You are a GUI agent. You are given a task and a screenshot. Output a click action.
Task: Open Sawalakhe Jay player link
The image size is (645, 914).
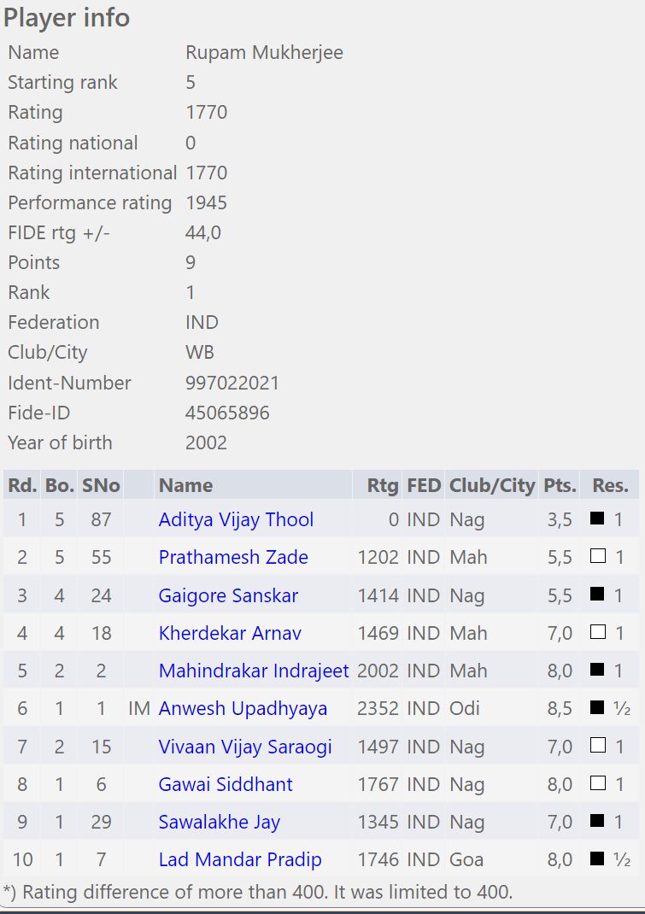click(220, 822)
